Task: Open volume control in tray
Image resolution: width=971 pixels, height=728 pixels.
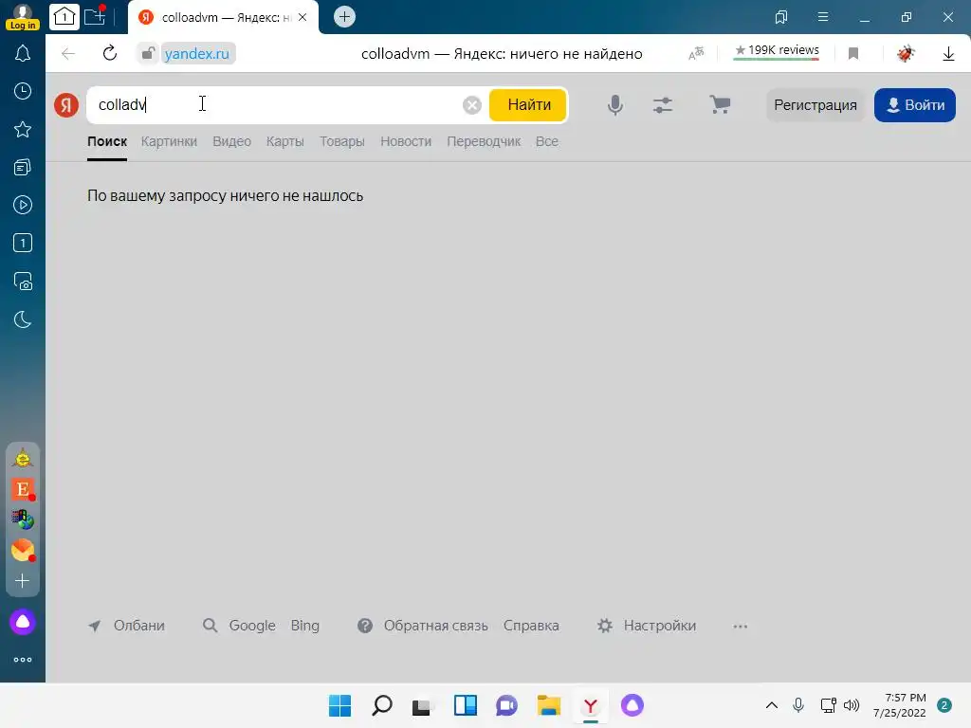Action: coord(852,705)
